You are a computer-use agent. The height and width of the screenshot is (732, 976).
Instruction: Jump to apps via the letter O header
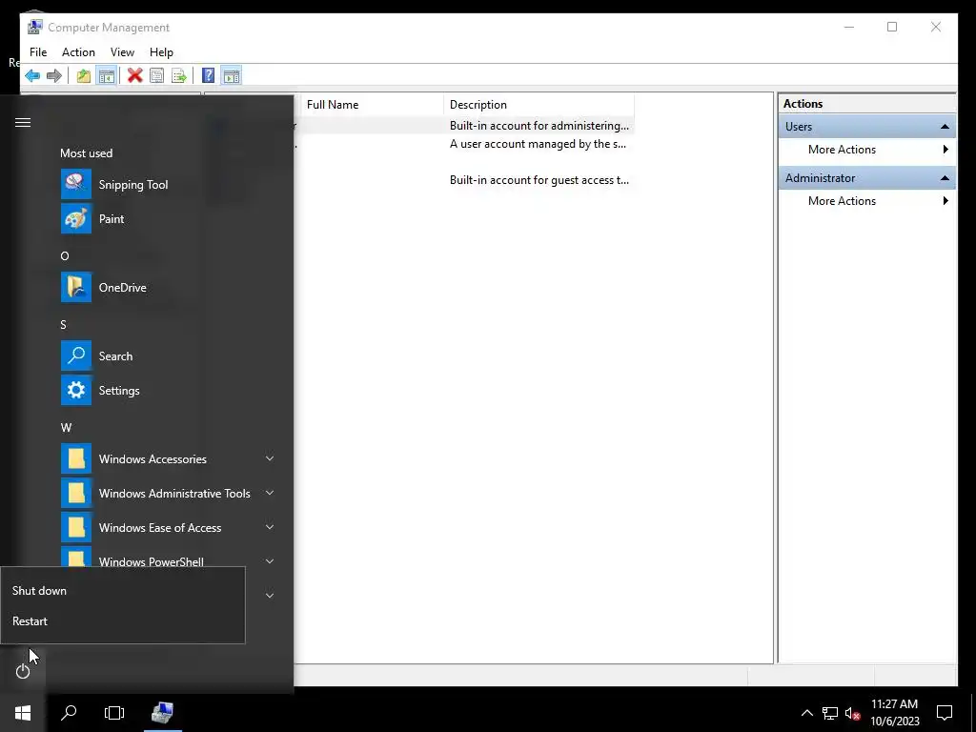point(65,255)
